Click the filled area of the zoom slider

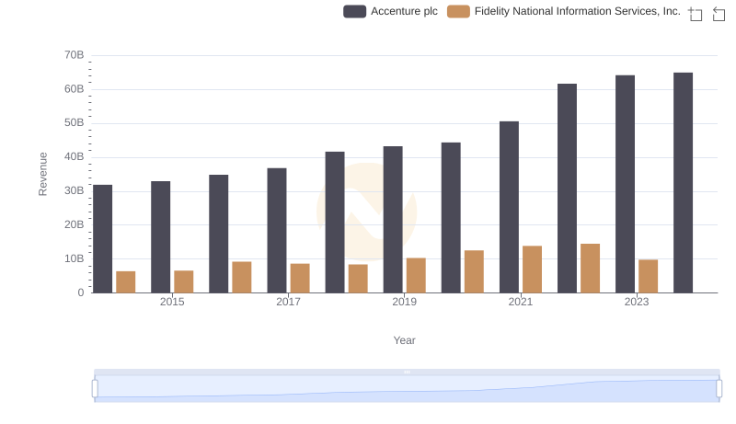tap(407, 389)
